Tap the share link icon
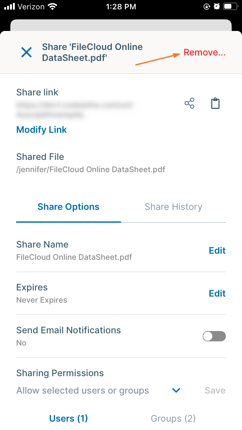This screenshot has width=242, height=430. 189,103
